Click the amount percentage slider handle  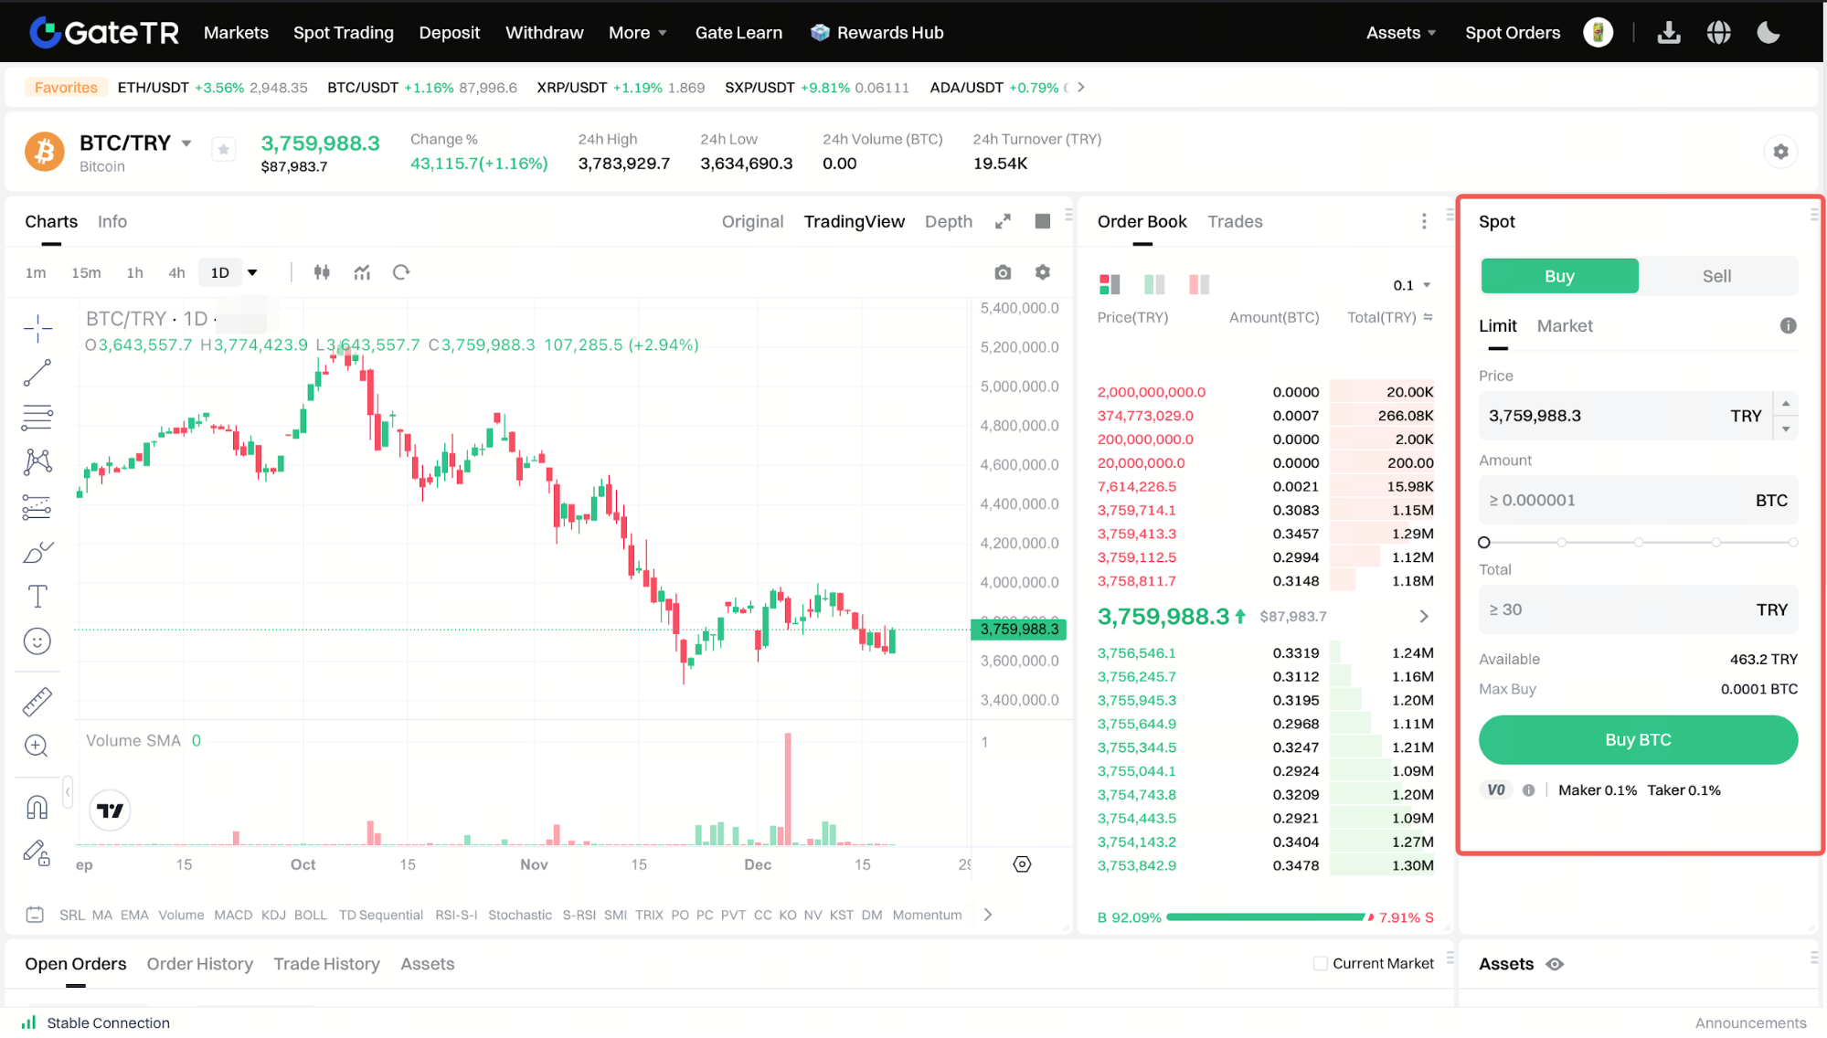click(x=1484, y=543)
